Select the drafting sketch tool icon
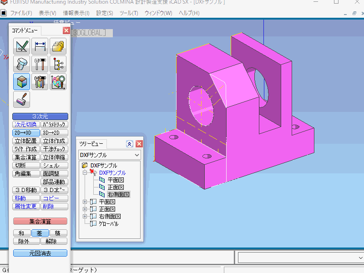Screen dimensions: 364x273 click(21, 45)
